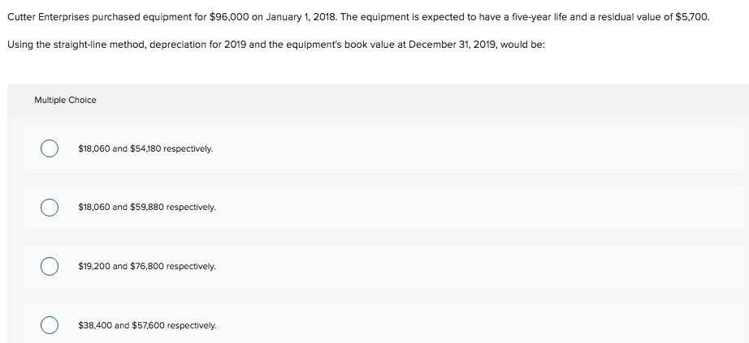The height and width of the screenshot is (343, 749).
Task: Choose the $18,060 and $59,880 radio option
Action: [50, 208]
